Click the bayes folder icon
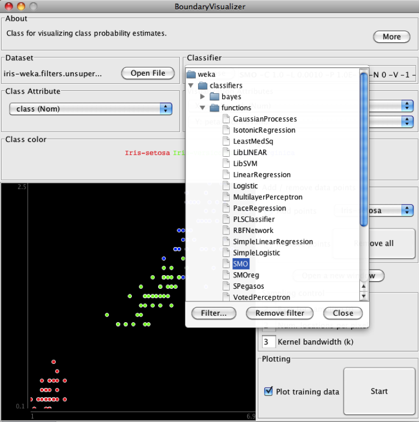The height and width of the screenshot is (422, 419). (213, 97)
